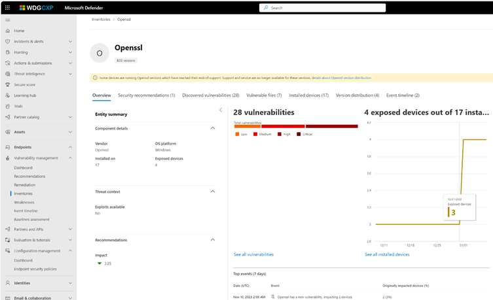Click the Date (UTC) column header
Viewport: 493px width, 300px height.
coord(241,286)
